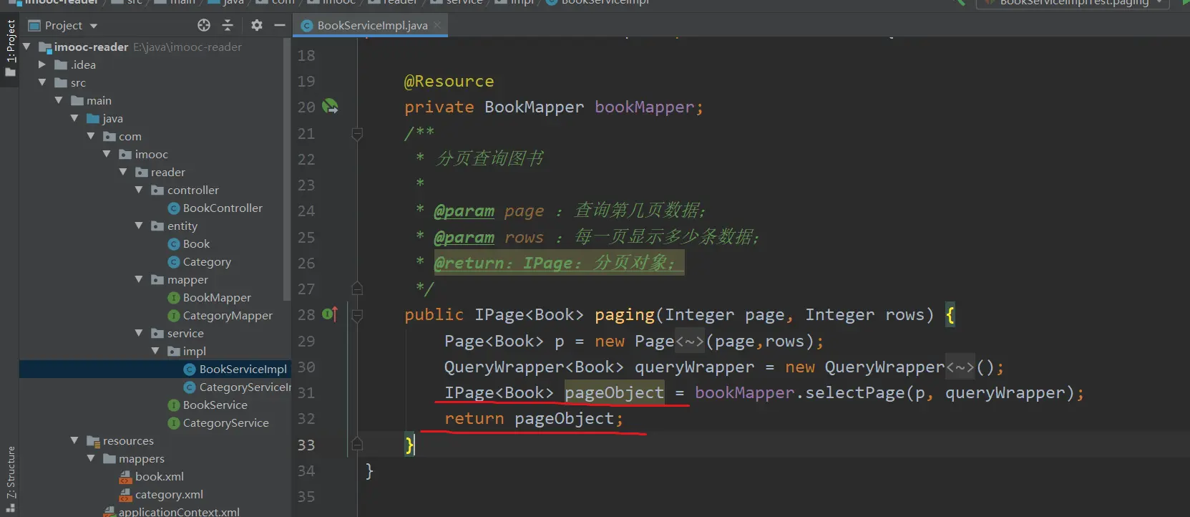Image resolution: width=1190 pixels, height=517 pixels.
Task: Click the locate-in-project crosshair icon
Action: pyautogui.click(x=204, y=25)
